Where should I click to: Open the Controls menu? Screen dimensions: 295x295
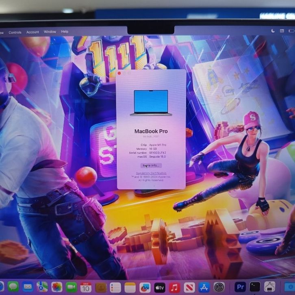[x=15, y=32]
